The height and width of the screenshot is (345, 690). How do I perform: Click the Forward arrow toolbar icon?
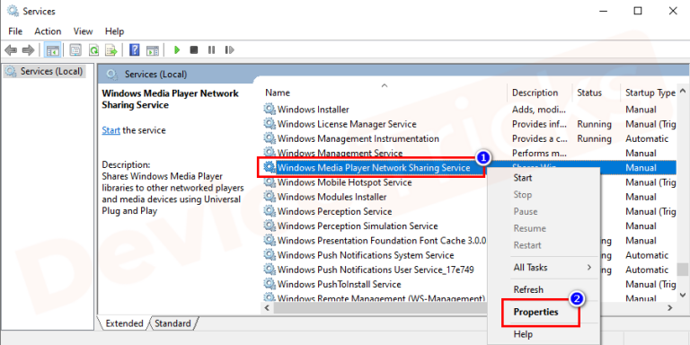click(x=28, y=50)
